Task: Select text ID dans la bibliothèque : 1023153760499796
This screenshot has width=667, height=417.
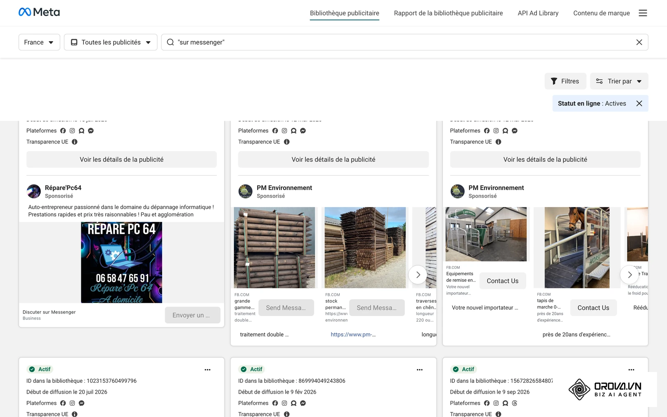Action: click(81, 381)
